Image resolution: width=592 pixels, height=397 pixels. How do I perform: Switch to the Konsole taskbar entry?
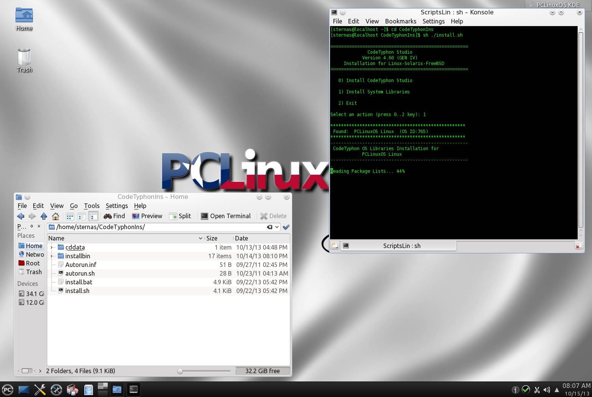133,389
